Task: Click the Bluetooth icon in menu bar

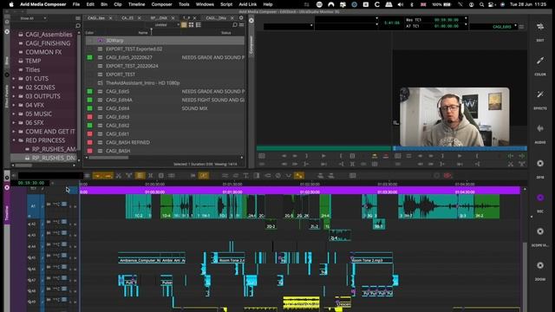Action: click(411, 4)
